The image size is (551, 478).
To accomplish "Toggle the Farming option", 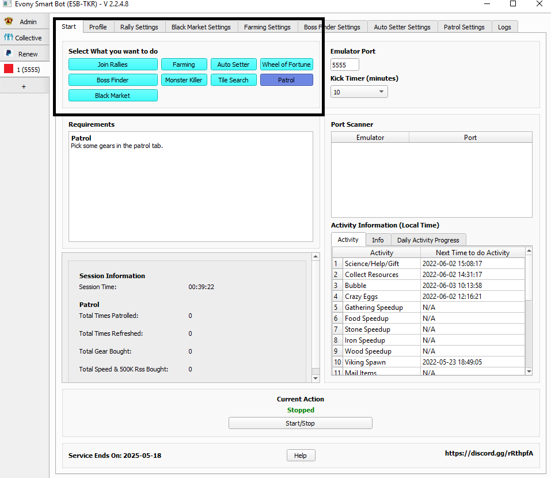I will pyautogui.click(x=184, y=65).
